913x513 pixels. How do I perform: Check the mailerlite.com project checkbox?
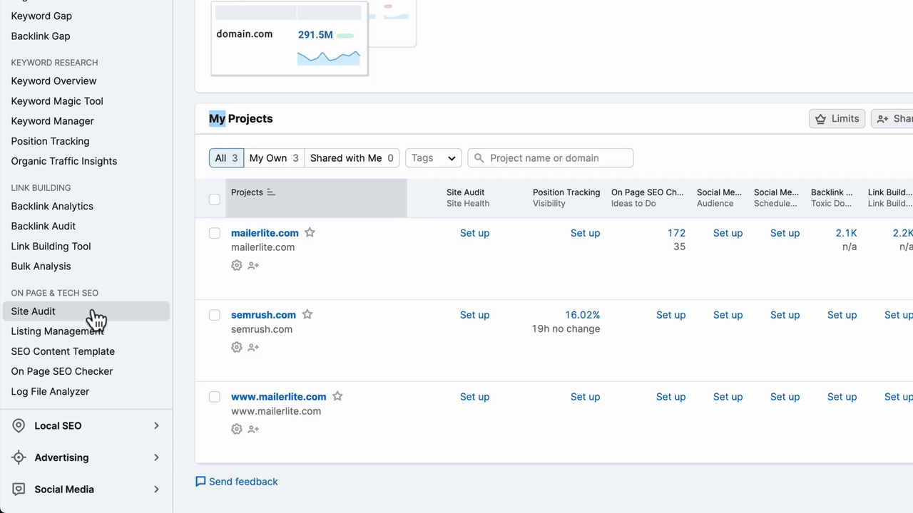[x=215, y=233]
